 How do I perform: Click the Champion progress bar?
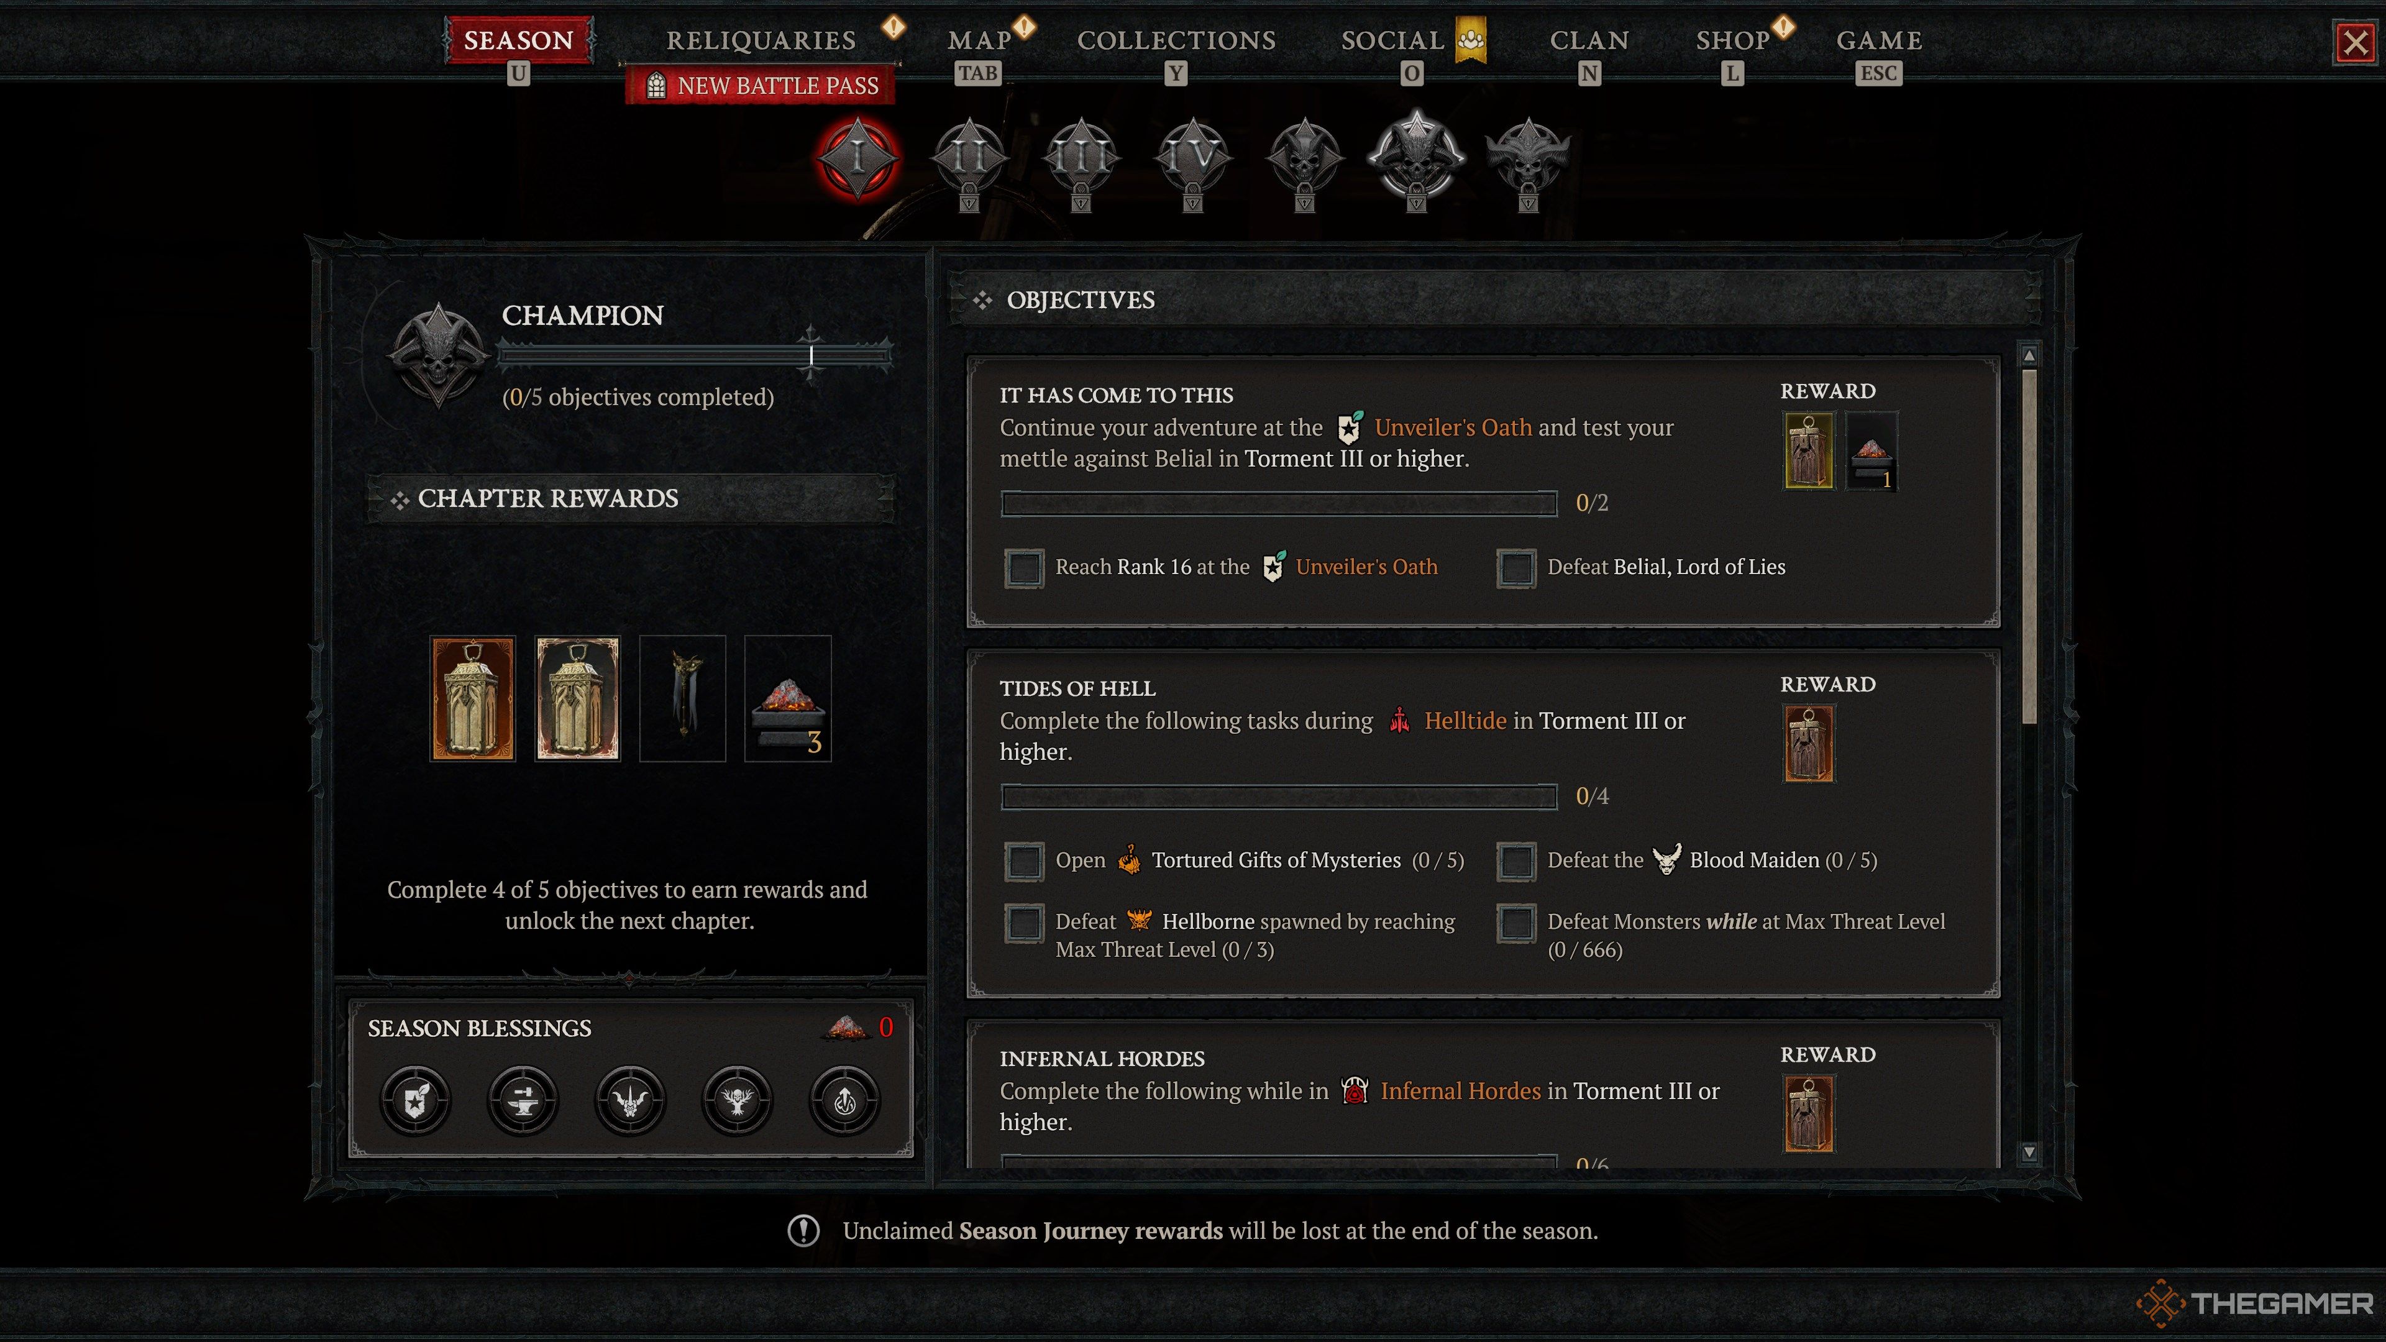(695, 355)
